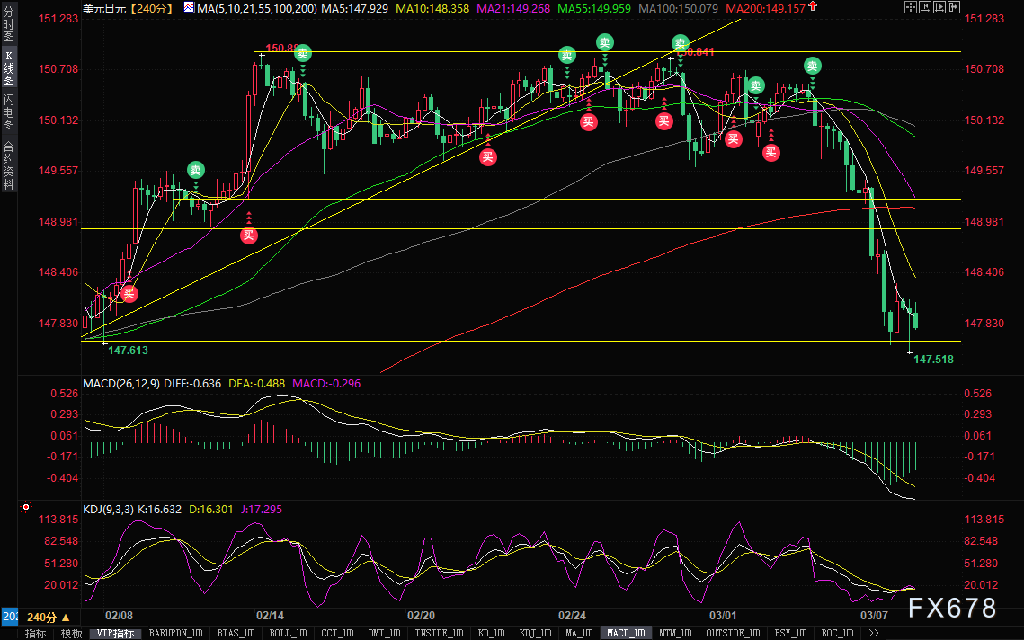Switch indicator to INSIDE_UD
Viewport: 1024px width, 640px height.
439,633
